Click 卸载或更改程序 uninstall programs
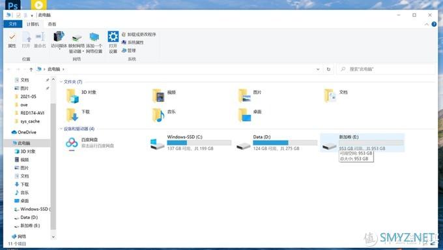443x250 pixels. (x=139, y=34)
